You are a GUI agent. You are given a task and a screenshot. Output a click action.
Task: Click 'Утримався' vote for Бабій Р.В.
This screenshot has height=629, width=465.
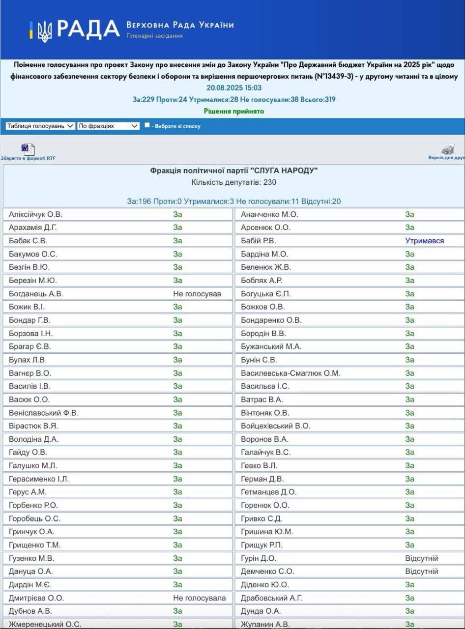[x=424, y=241]
